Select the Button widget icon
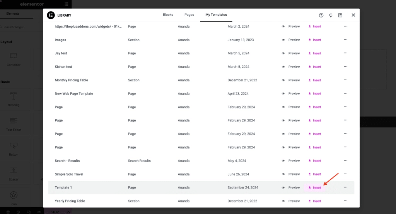The height and width of the screenshot is (214, 396). (x=14, y=145)
